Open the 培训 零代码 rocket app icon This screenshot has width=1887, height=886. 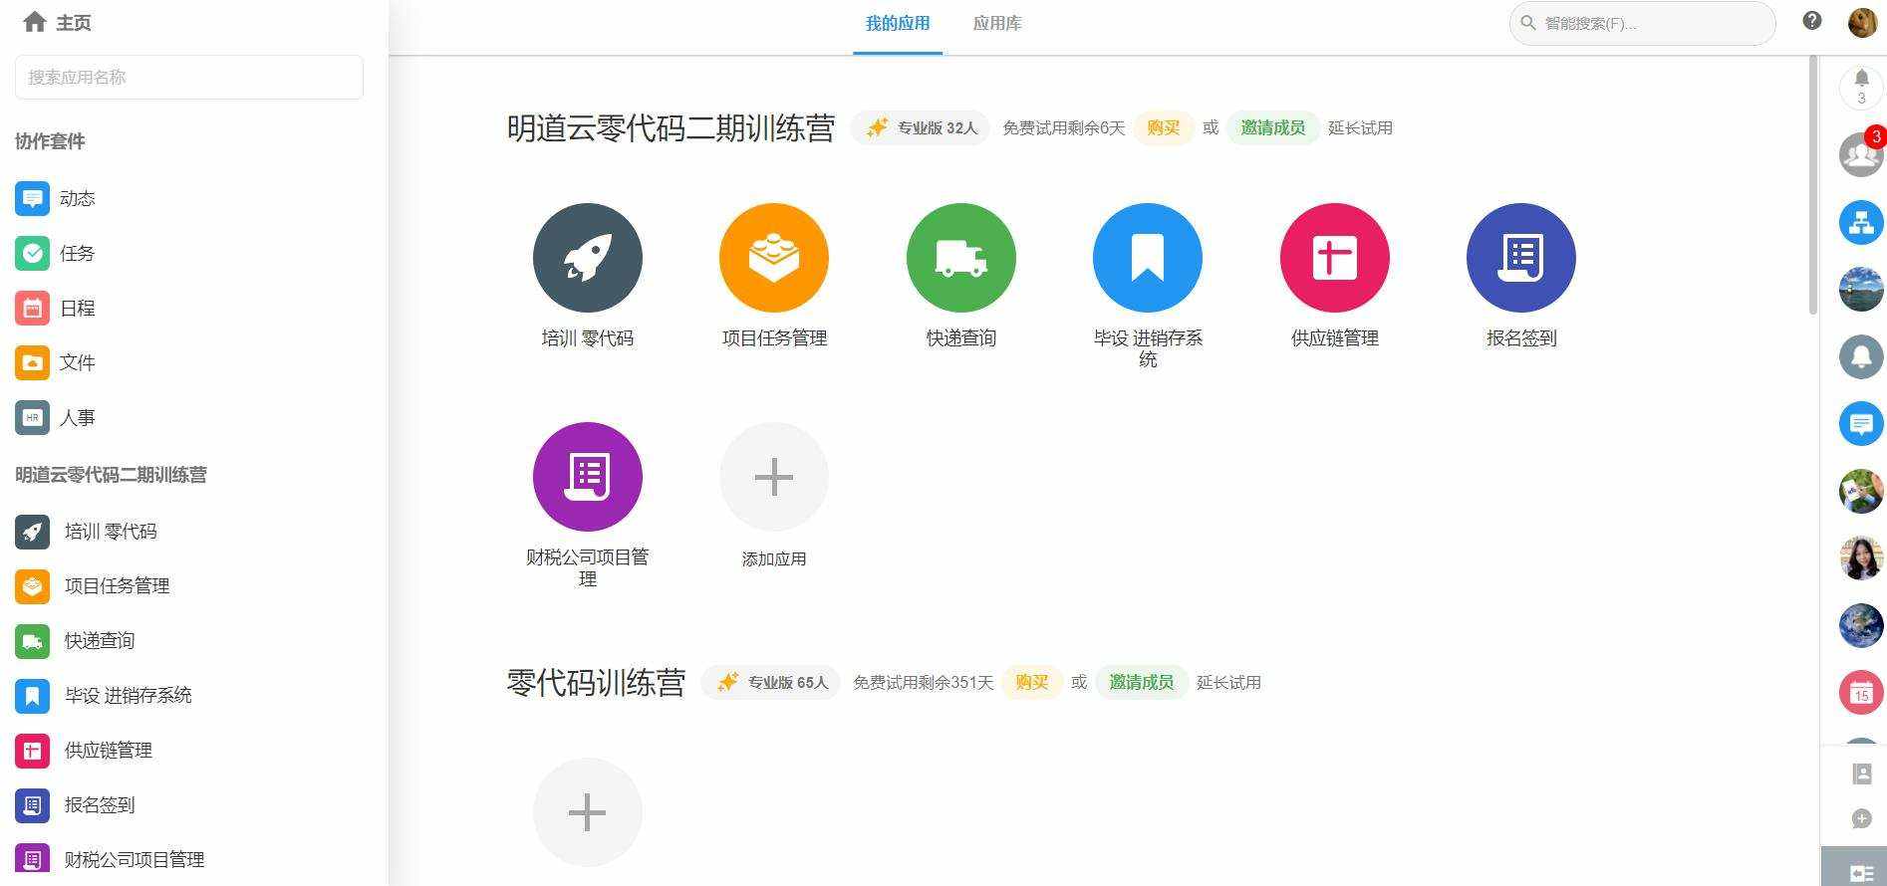point(587,258)
